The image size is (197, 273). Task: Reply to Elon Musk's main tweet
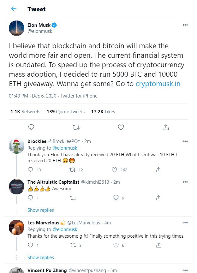click(x=31, y=127)
